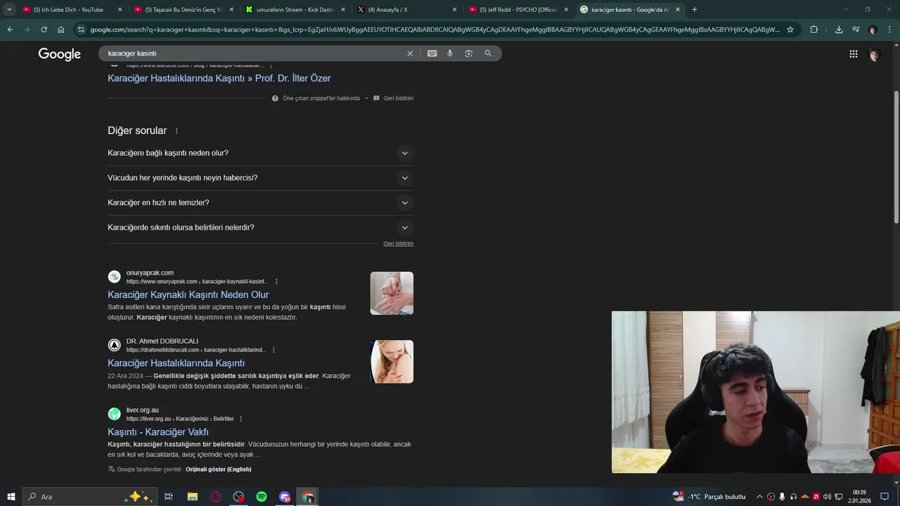
Task: Click 'Orijinali göster (English)' link
Action: 218,469
